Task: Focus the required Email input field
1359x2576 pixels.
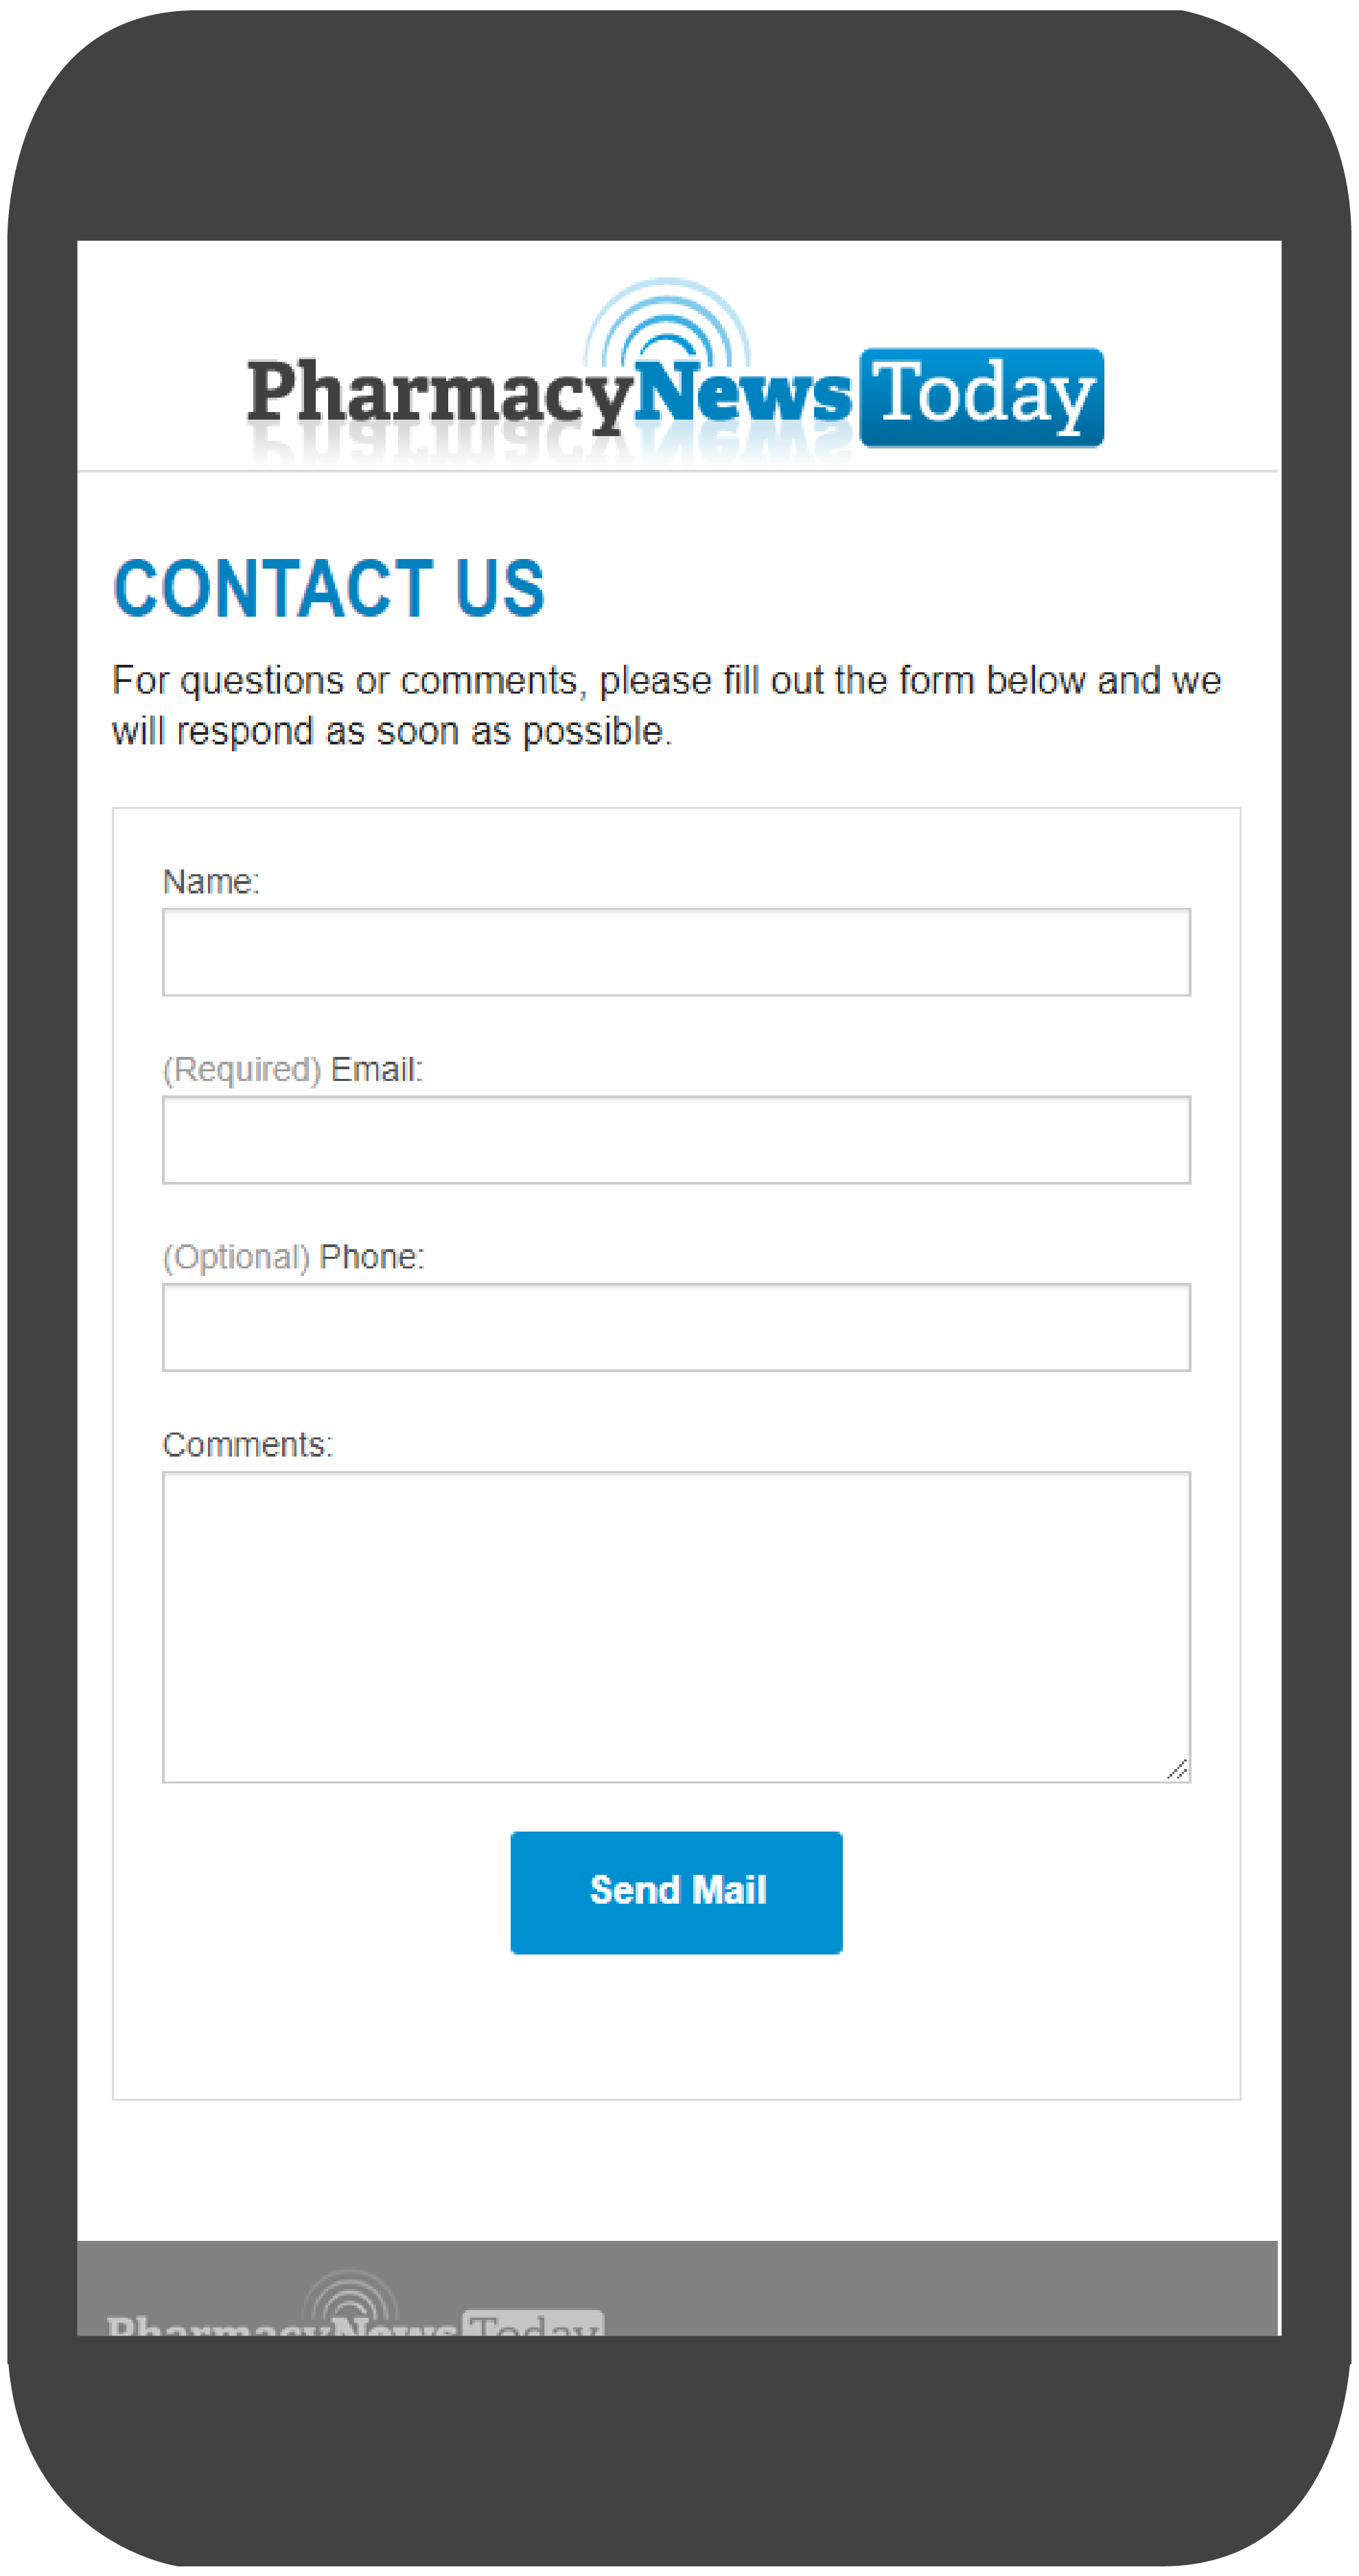Action: click(675, 1140)
